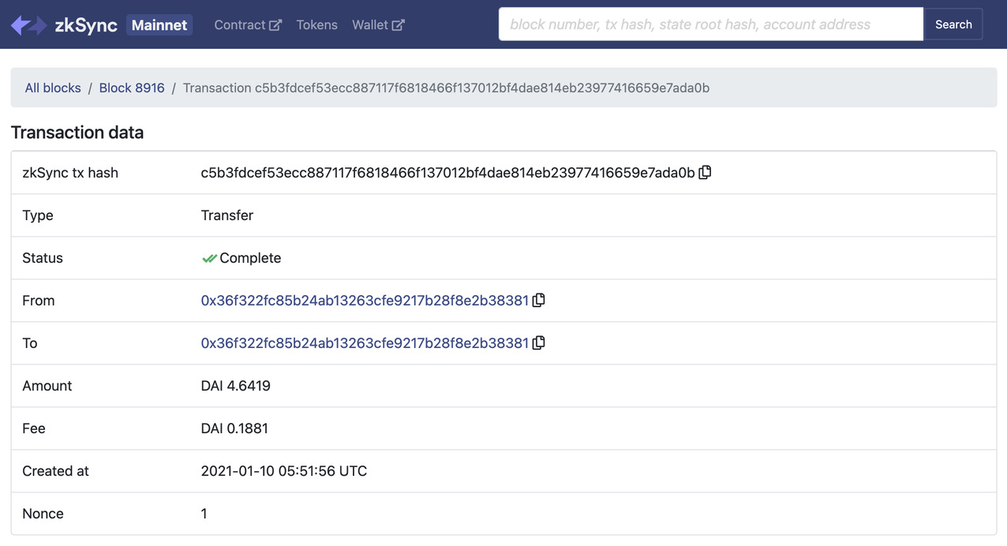1007x546 pixels.
Task: Click the Created at label
Action: [x=55, y=470]
